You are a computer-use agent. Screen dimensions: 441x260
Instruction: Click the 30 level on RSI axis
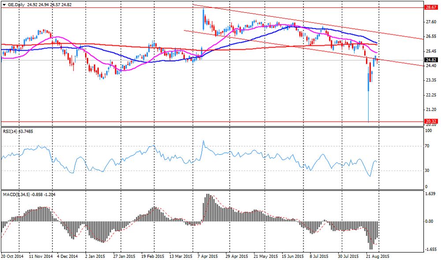[x=427, y=171]
